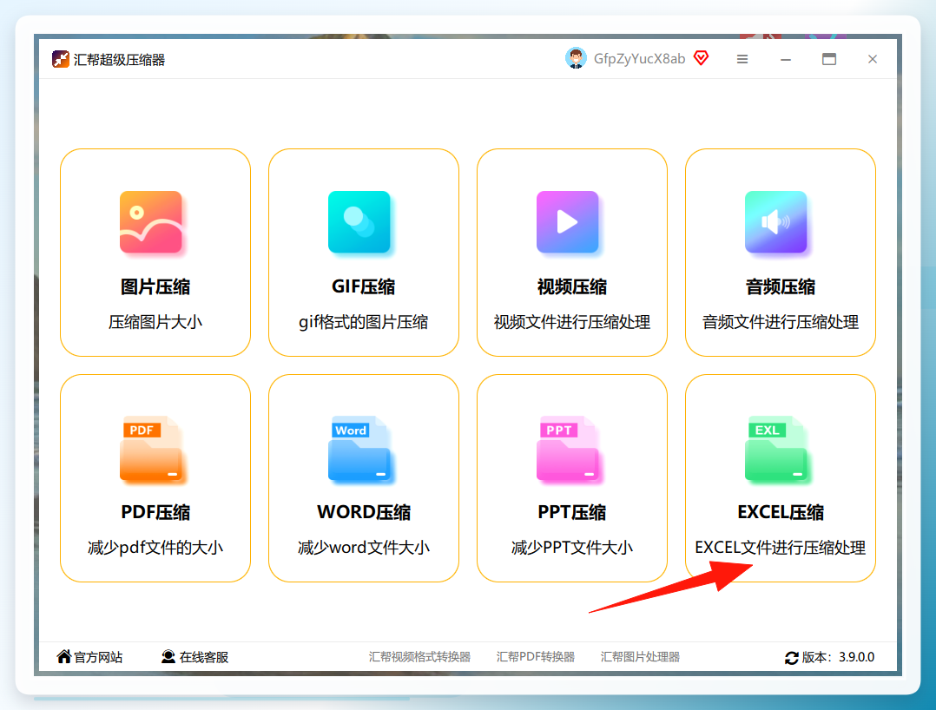Click the customer service headset icon
The image size is (936, 710).
(x=168, y=656)
